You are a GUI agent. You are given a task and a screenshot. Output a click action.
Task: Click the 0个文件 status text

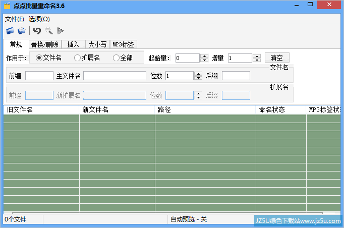pyautogui.click(x=15, y=219)
